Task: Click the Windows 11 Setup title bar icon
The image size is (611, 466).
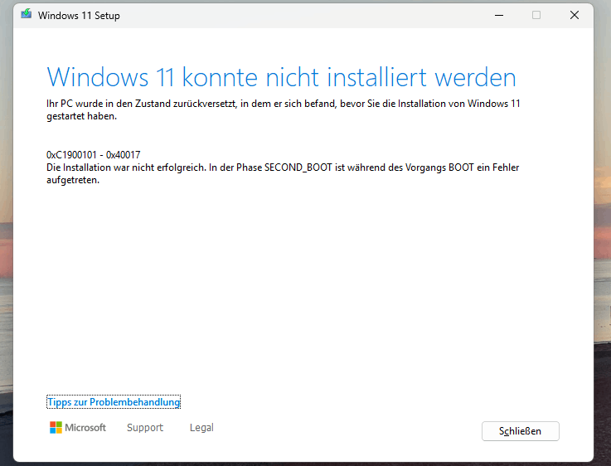Action: [27, 15]
